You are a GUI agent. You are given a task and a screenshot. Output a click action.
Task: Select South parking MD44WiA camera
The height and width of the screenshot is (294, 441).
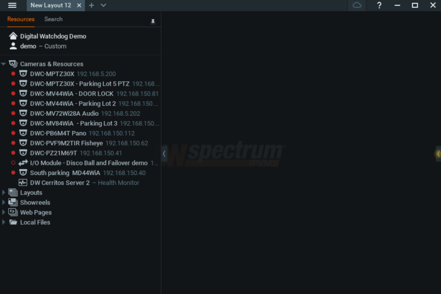65,173
